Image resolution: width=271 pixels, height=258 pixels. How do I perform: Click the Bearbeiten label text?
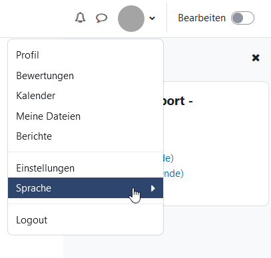(202, 18)
